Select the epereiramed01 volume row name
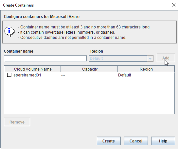Image resolution: width=179 pixels, height=149 pixels. point(27,75)
